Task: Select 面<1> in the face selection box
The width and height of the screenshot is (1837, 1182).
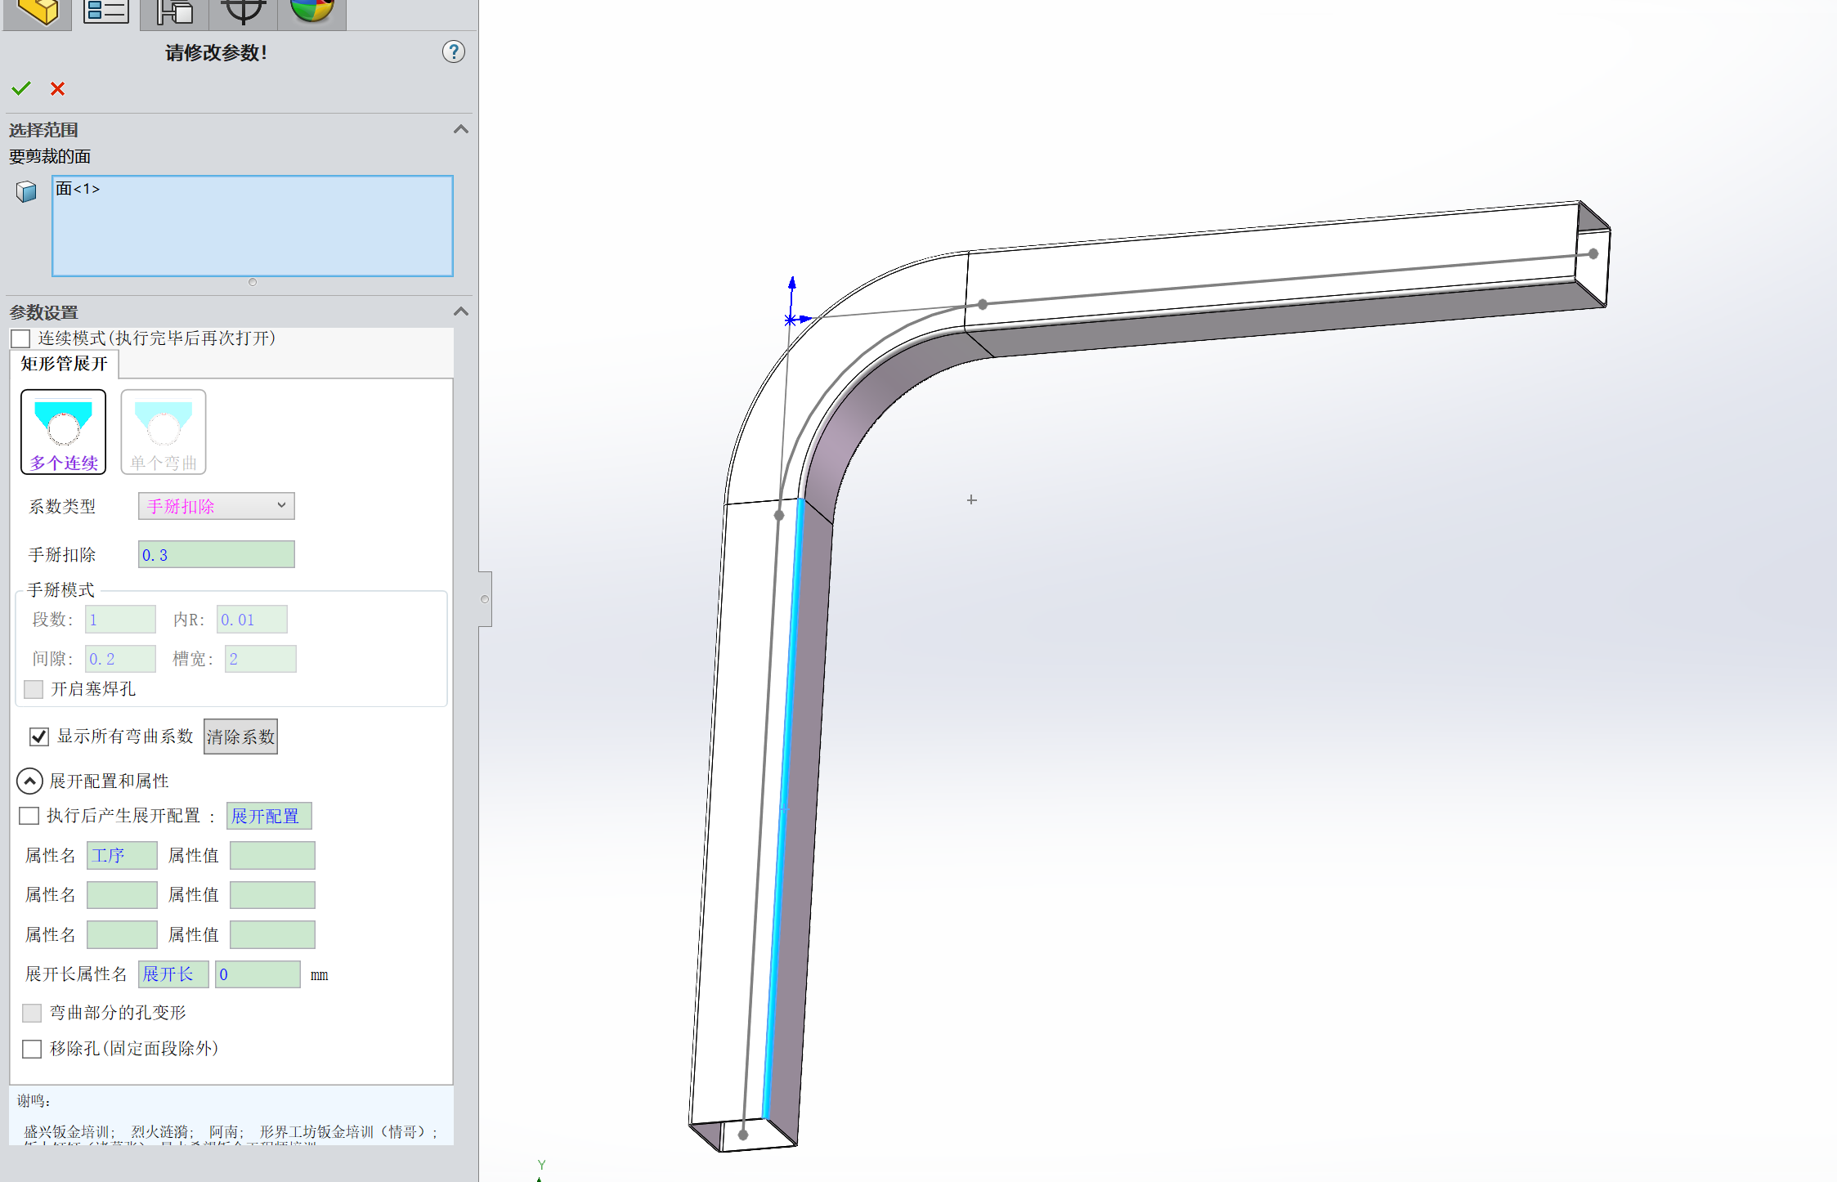Action: tap(78, 189)
